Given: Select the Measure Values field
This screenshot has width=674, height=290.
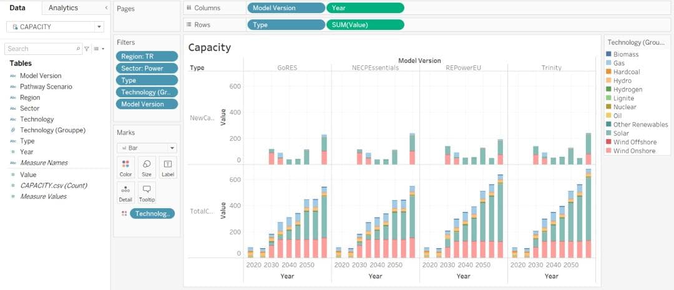Looking at the screenshot, I should [x=43, y=196].
